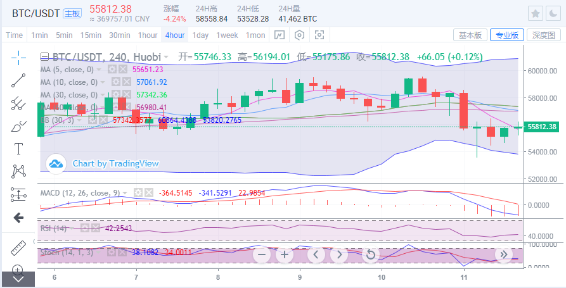The height and width of the screenshot is (288, 566).
Task: Remove the MA (30, close, 0) indicator
Action: 126,95
